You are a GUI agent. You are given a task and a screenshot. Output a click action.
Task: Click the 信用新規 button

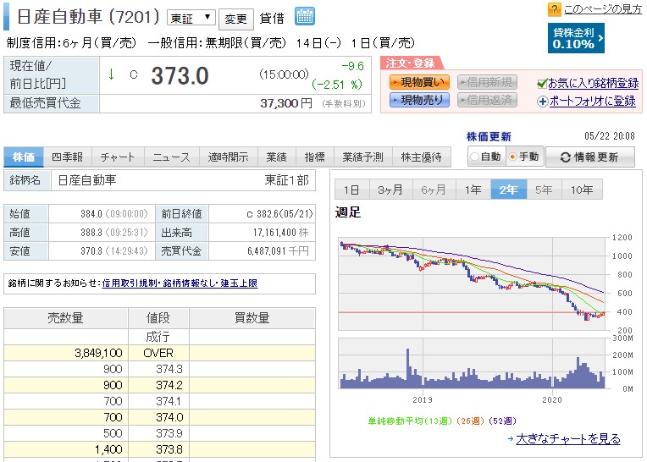click(487, 82)
